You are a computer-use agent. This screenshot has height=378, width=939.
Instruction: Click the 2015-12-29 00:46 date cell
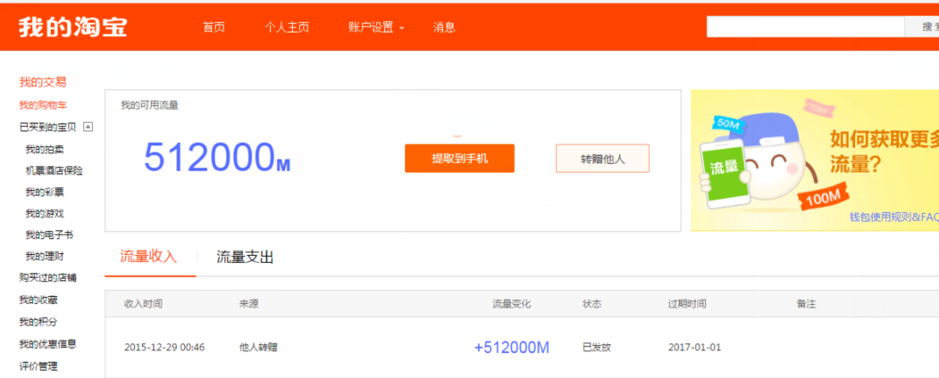tap(164, 348)
